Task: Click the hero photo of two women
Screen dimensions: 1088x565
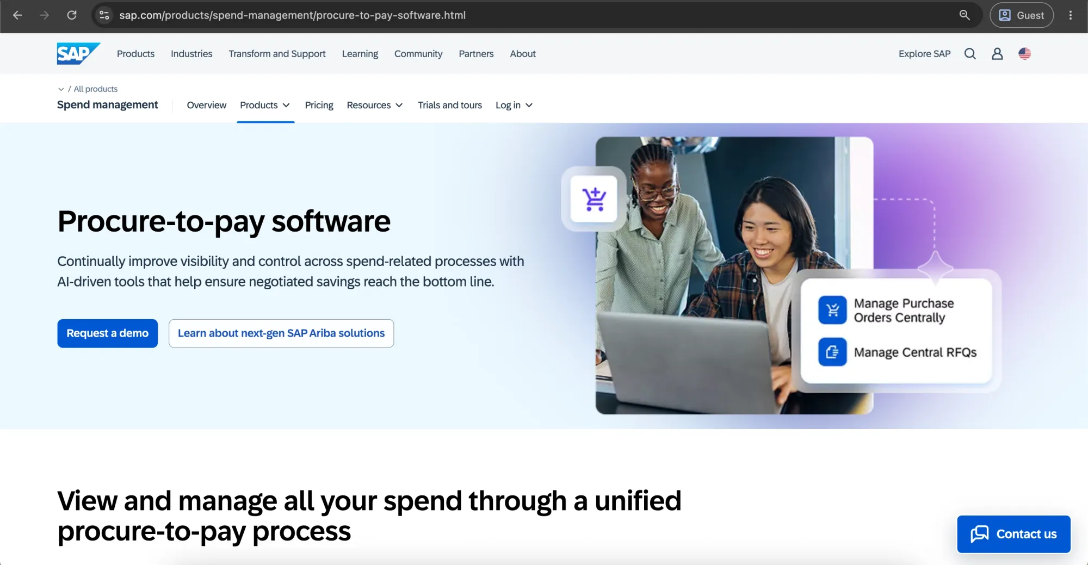Action: coord(734,275)
